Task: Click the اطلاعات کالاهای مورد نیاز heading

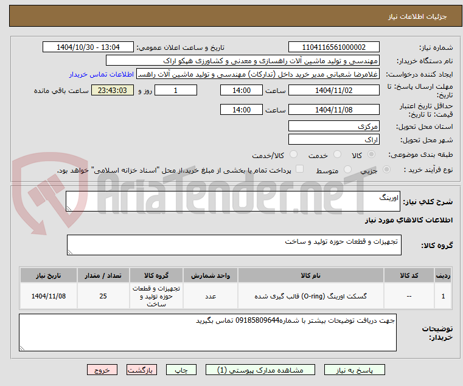Action: pyautogui.click(x=409, y=220)
